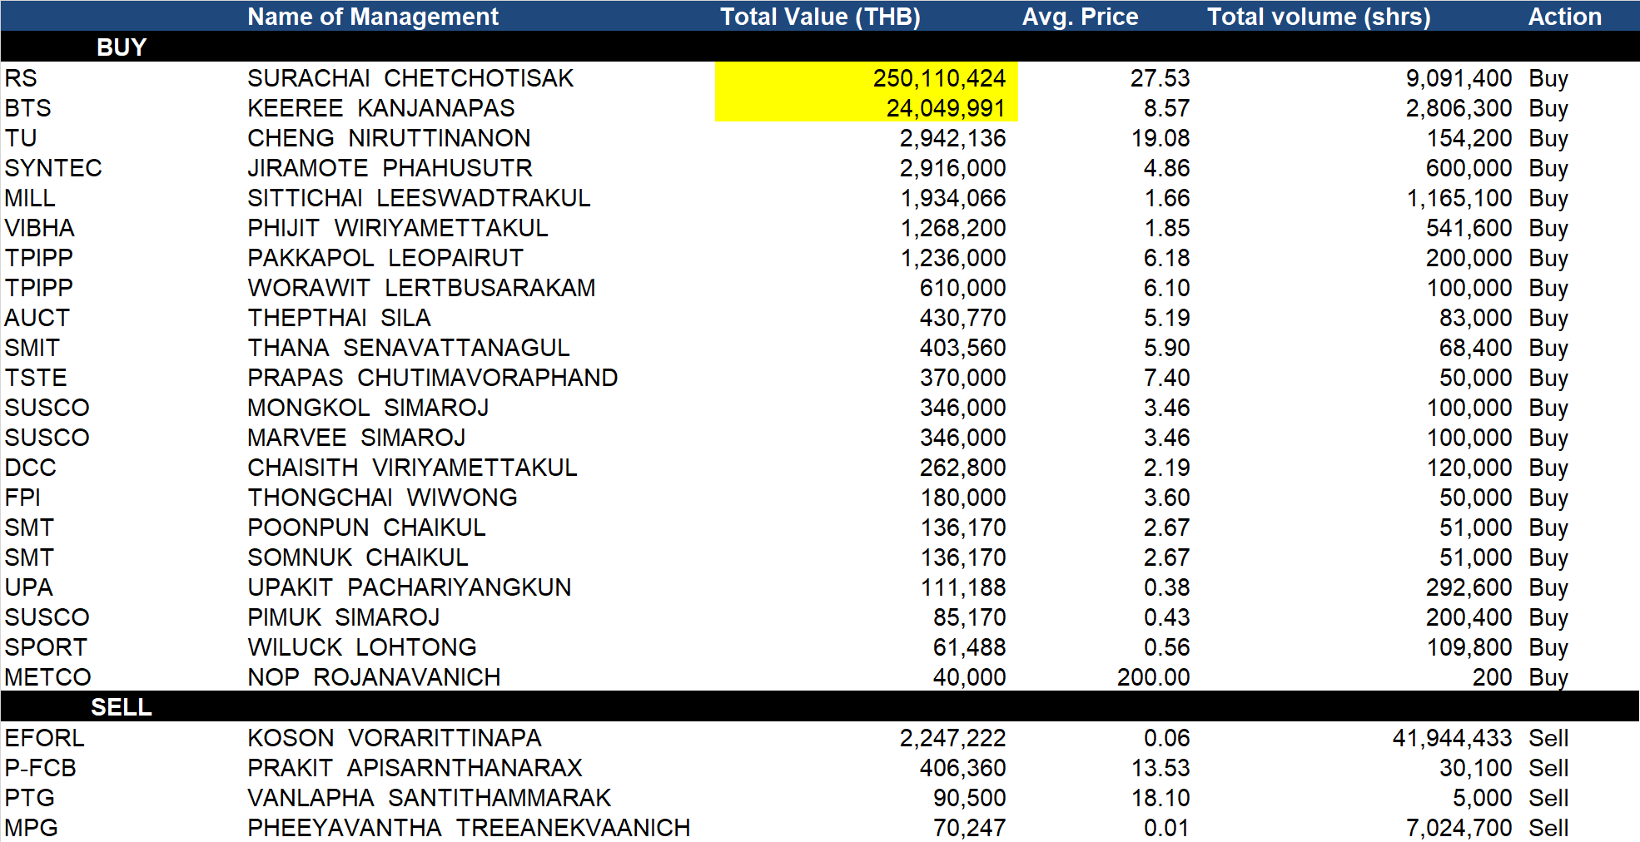This screenshot has height=842, width=1640.
Task: Click the Sell action in PTG row
Action: pyautogui.click(x=1548, y=798)
